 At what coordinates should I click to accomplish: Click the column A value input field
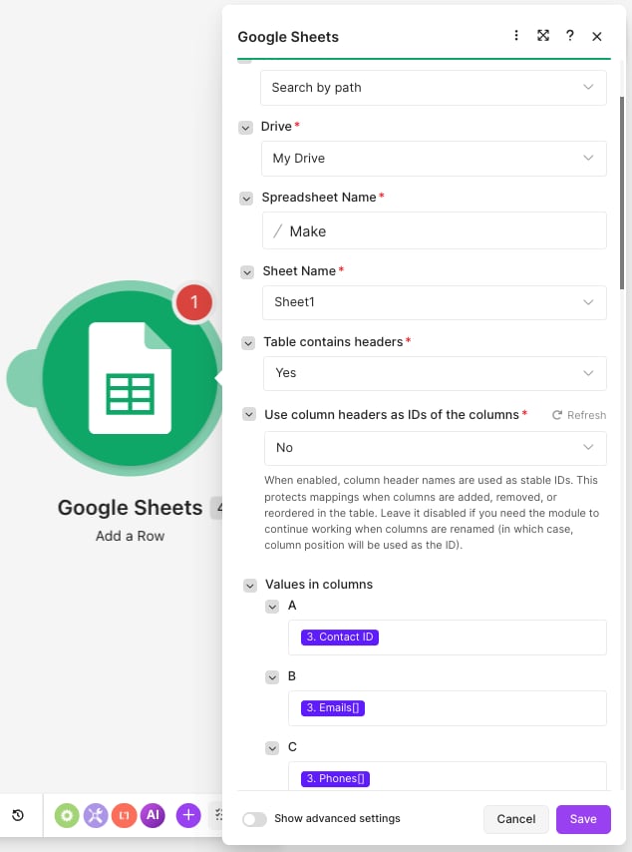pyautogui.click(x=448, y=638)
